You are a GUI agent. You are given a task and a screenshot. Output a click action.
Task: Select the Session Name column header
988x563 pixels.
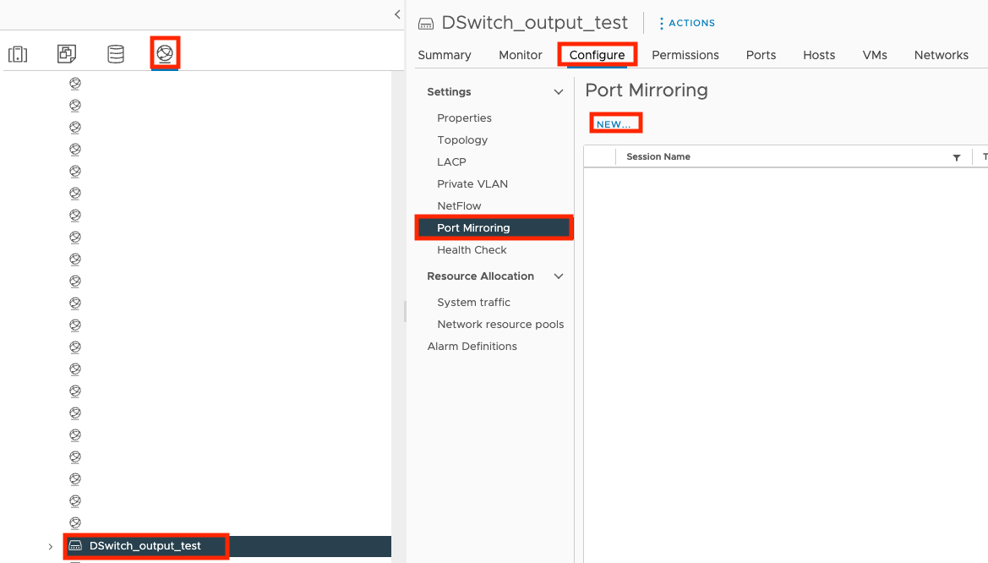(658, 156)
